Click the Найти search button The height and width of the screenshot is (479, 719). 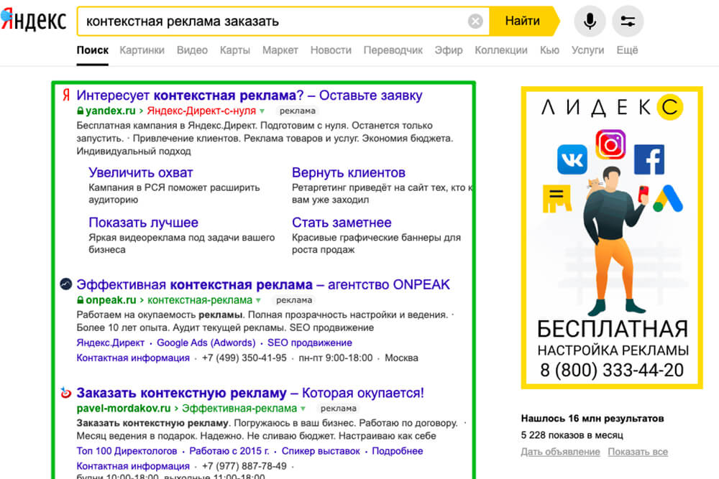pyautogui.click(x=524, y=21)
